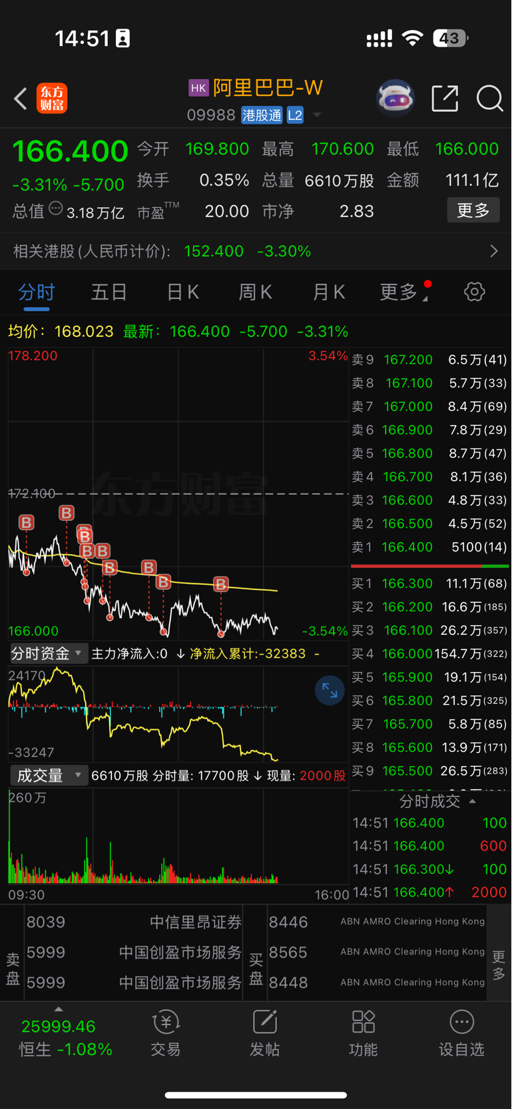Open 阿里巴巴-W stock title
The width and height of the screenshot is (512, 1109).
coord(268,88)
